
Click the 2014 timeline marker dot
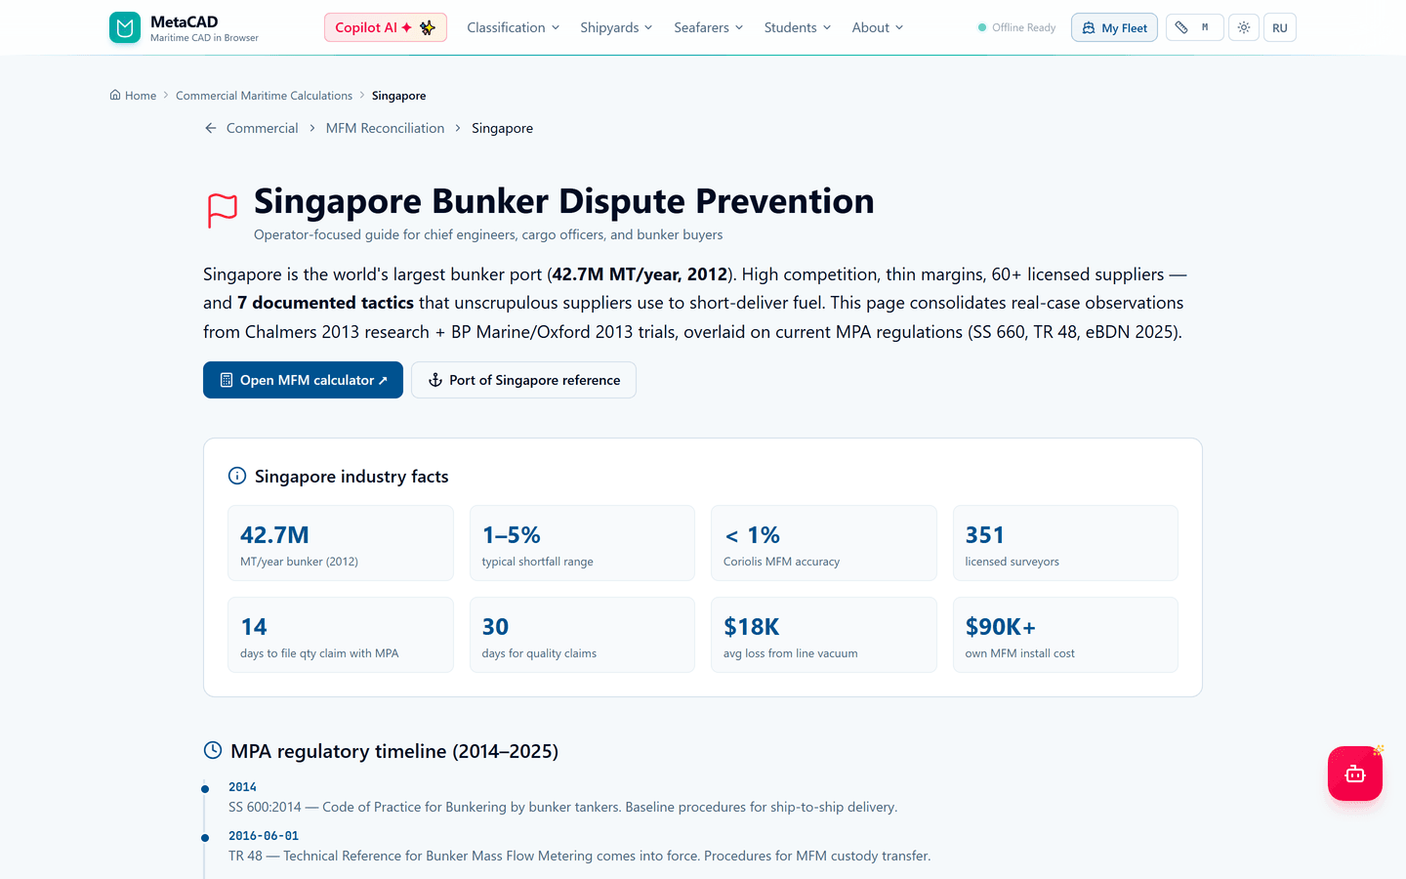[x=205, y=789]
